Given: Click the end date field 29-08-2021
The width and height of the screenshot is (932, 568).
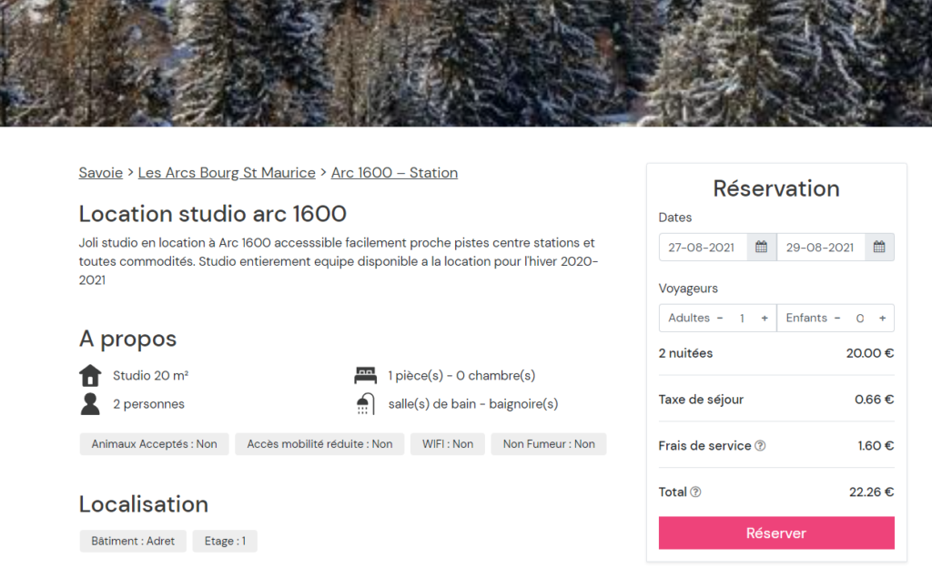Looking at the screenshot, I should point(820,248).
